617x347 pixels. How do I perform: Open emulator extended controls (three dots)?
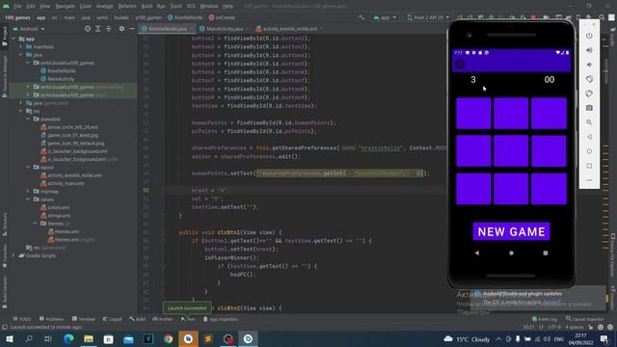589,180
